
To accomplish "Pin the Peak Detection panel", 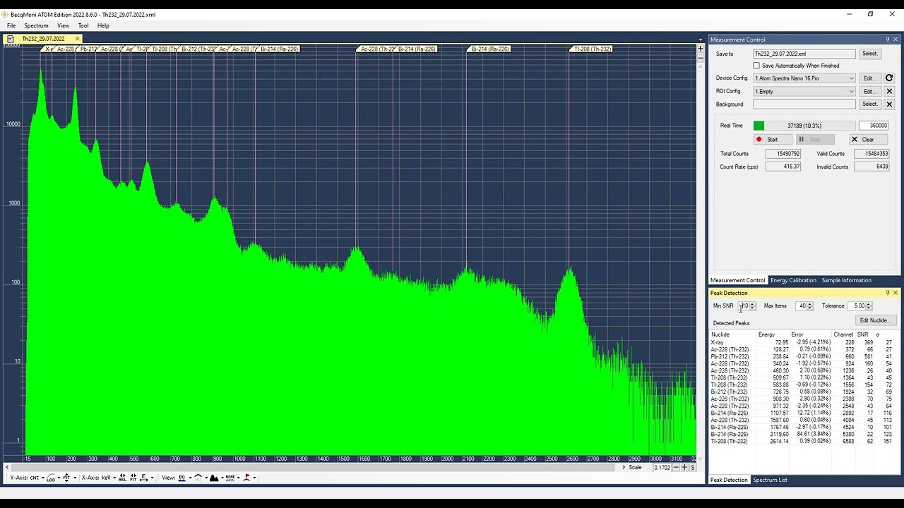I will tap(887, 293).
